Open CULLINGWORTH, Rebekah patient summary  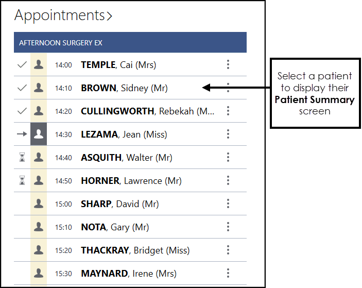point(147,111)
